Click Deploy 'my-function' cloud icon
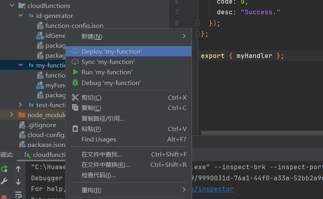The height and width of the screenshot is (199, 323). (x=75, y=52)
